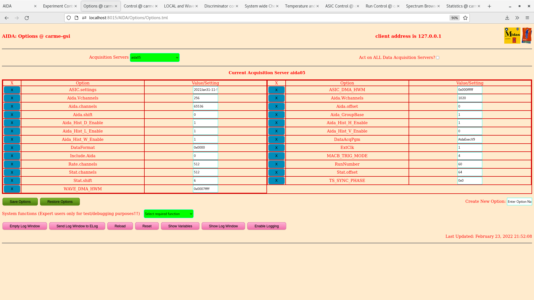This screenshot has width=534, height=300.
Task: Click the X button for ASIC.settings row
Action: pyautogui.click(x=12, y=90)
